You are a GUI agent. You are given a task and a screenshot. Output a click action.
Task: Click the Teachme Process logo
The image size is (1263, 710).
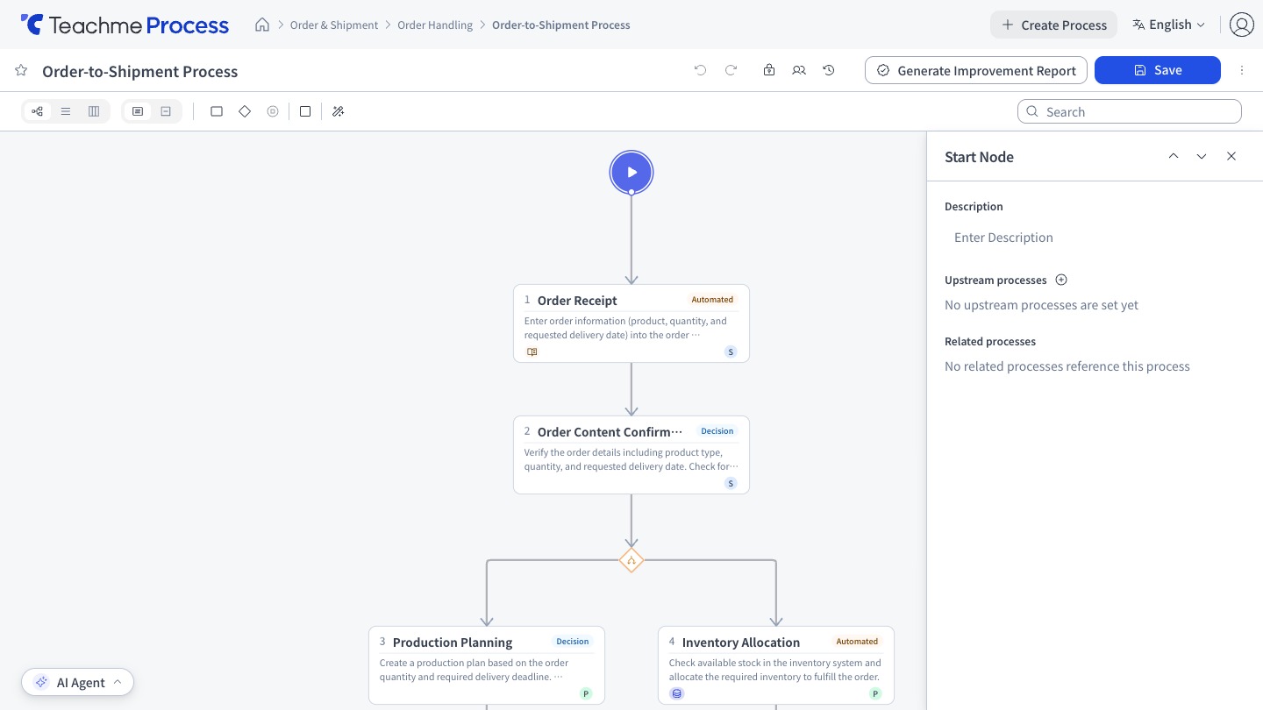tap(125, 25)
